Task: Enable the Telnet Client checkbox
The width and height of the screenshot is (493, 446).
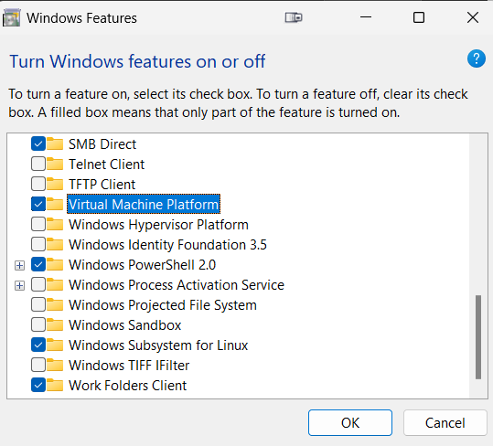Action: click(38, 165)
